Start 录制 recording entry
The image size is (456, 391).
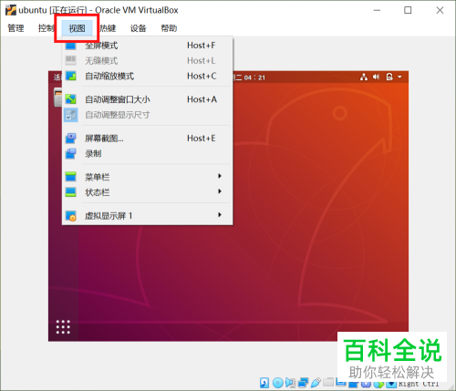(148, 154)
